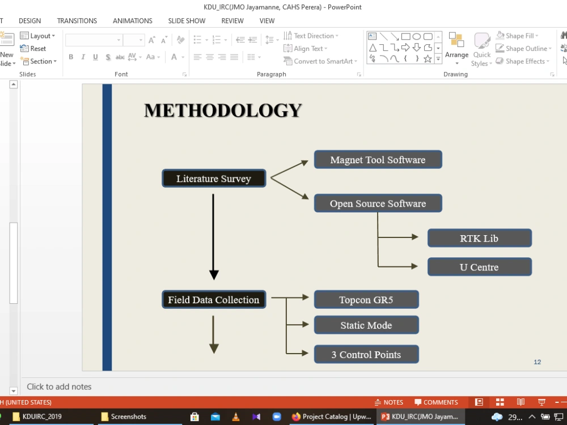Screen dimensions: 567x425
Task: Open the ANIMATIONS ribbon tab
Action: click(x=132, y=21)
